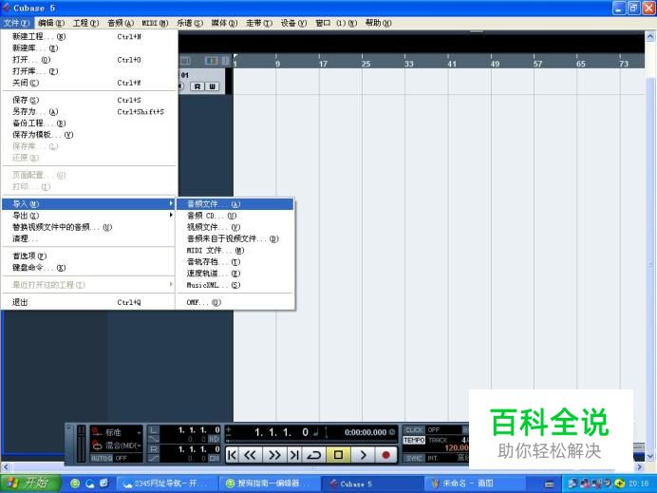The width and height of the screenshot is (657, 493).
Task: Choose 退出 to quit Cubase
Action: point(88,302)
